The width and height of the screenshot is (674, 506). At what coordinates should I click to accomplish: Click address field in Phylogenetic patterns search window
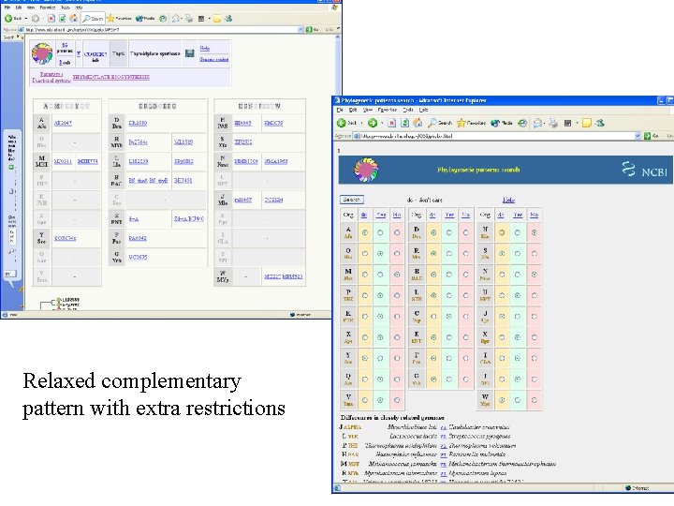click(497, 136)
